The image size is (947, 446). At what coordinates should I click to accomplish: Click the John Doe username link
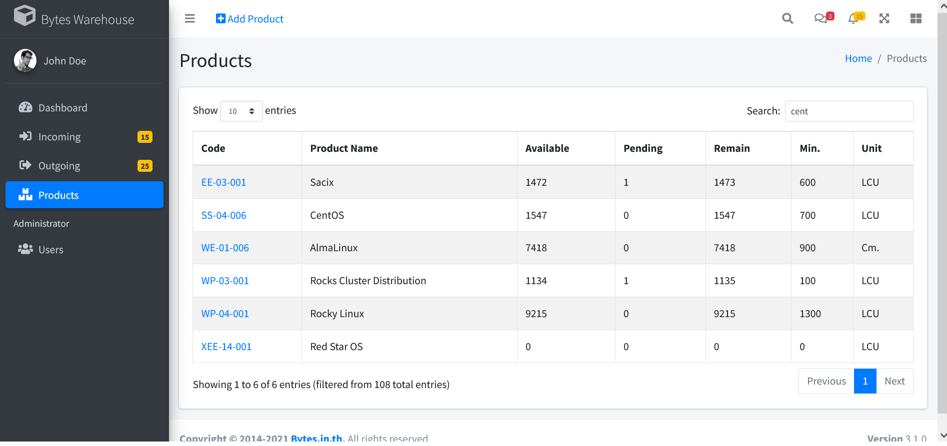tap(65, 61)
